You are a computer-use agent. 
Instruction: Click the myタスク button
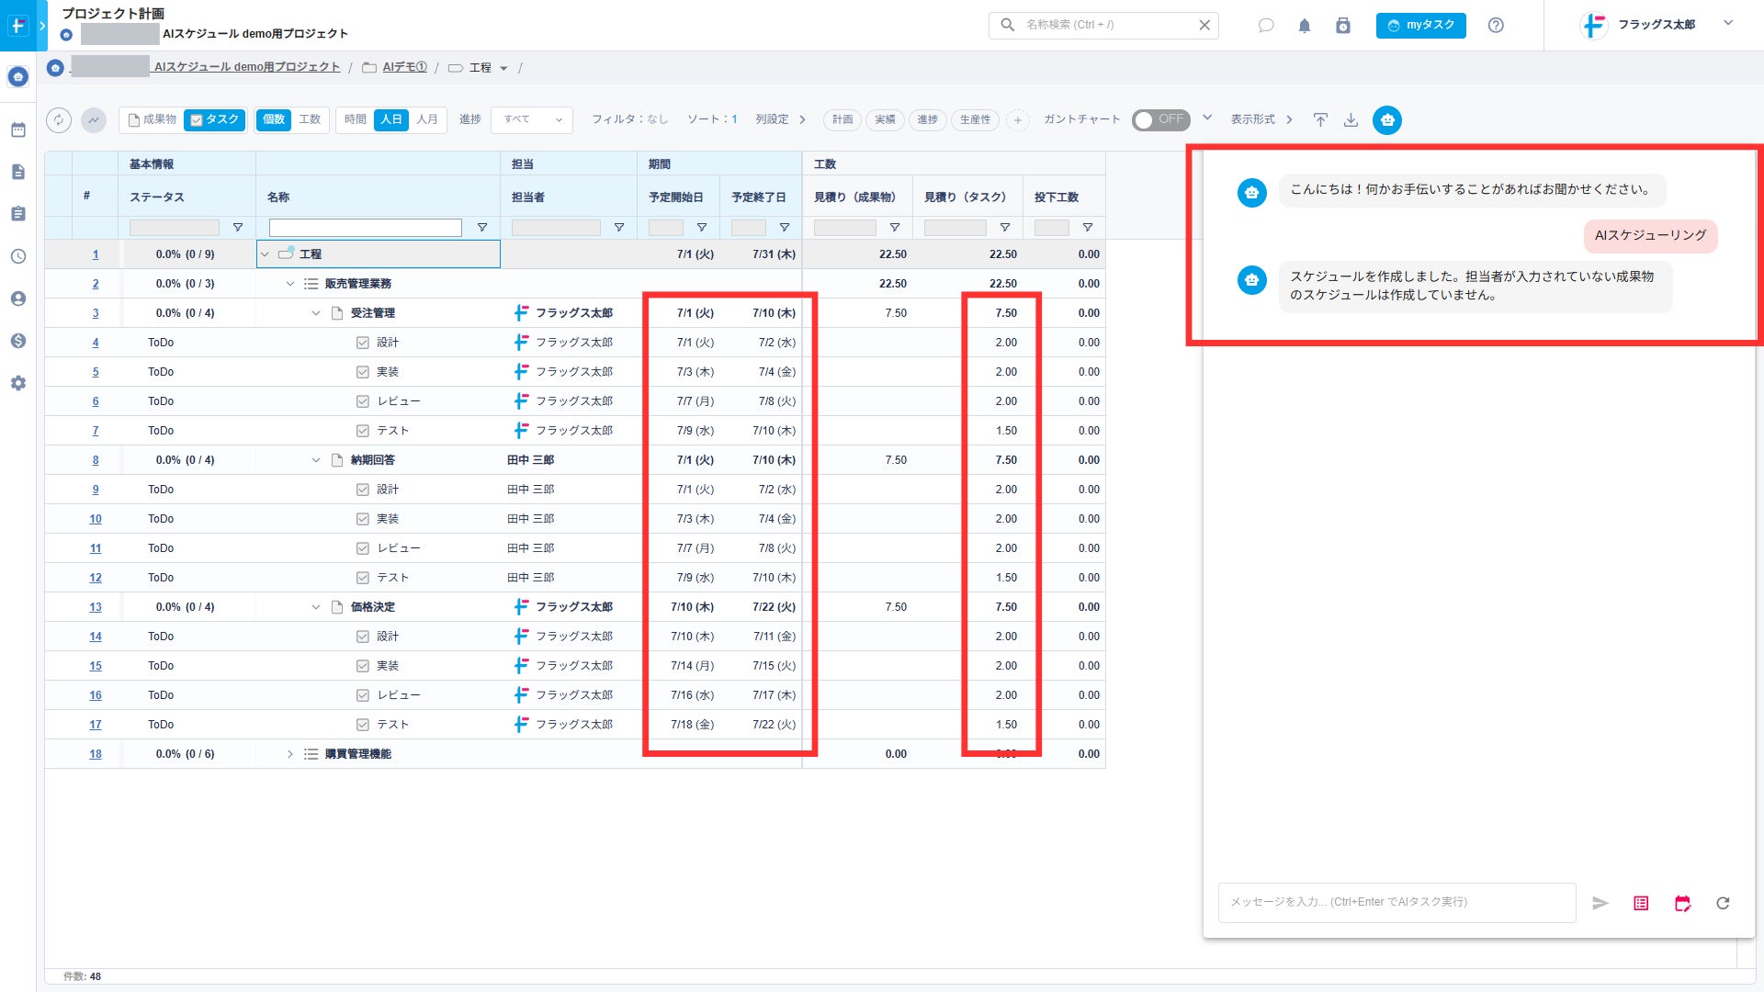coord(1420,26)
